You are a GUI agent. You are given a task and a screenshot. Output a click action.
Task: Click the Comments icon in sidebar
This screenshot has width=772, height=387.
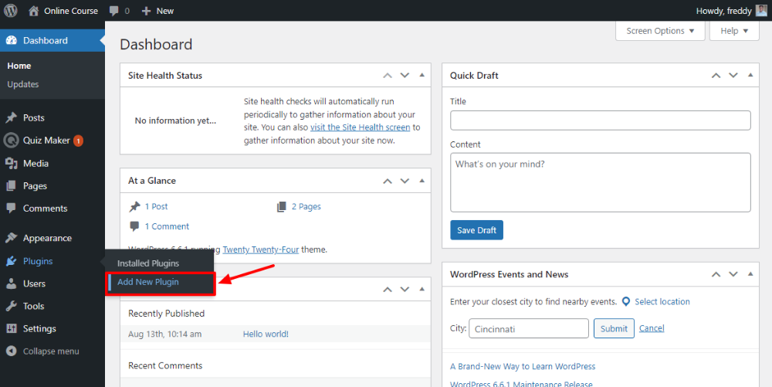(x=12, y=209)
